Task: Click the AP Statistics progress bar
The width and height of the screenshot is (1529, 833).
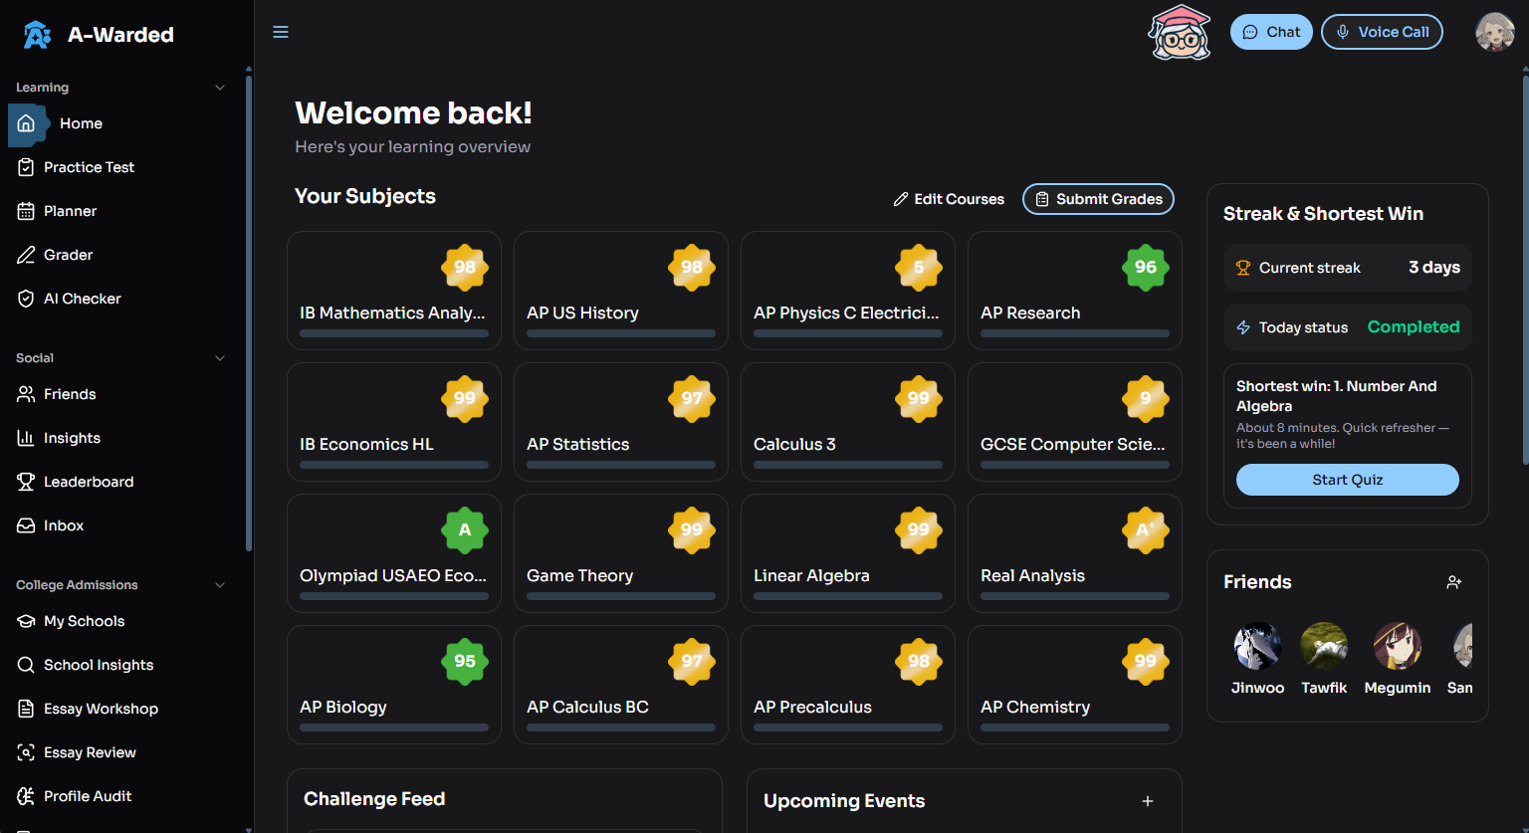Action: (x=620, y=465)
